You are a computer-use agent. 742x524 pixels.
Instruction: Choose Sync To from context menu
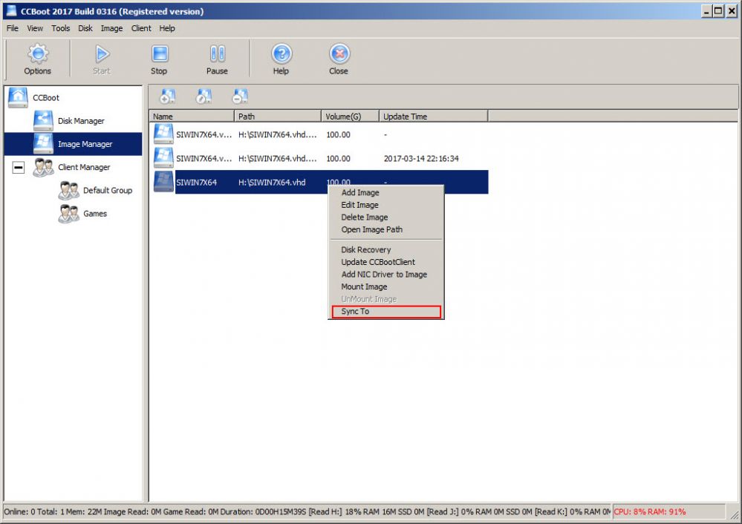[386, 311]
